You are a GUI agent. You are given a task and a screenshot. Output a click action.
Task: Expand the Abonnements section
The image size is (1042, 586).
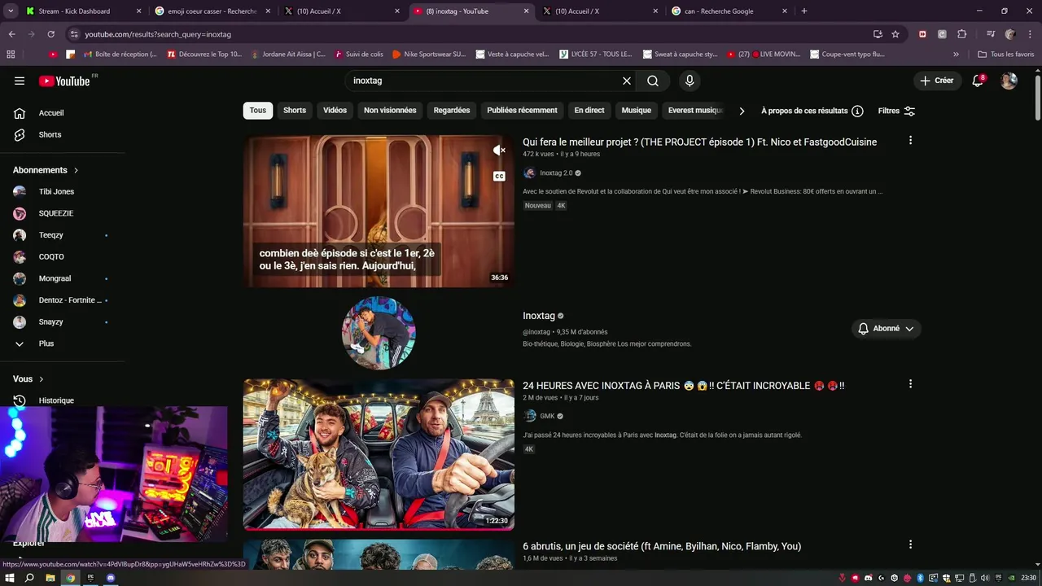click(x=46, y=170)
